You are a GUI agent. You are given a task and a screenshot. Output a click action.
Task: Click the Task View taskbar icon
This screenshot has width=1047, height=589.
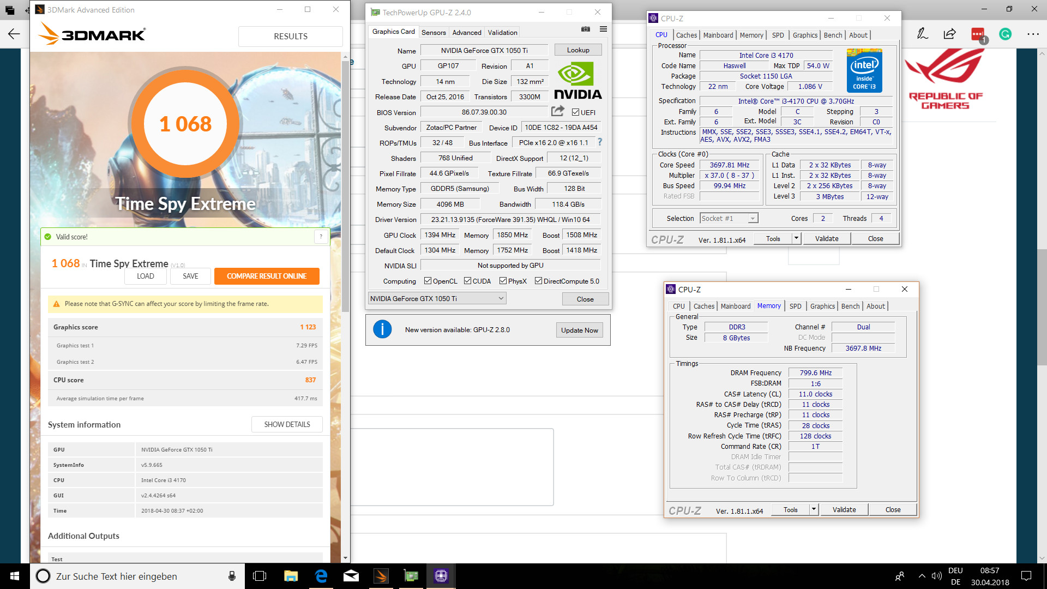tap(260, 576)
